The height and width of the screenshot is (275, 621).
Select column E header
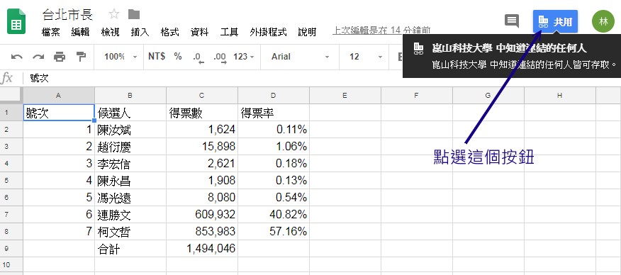point(345,96)
